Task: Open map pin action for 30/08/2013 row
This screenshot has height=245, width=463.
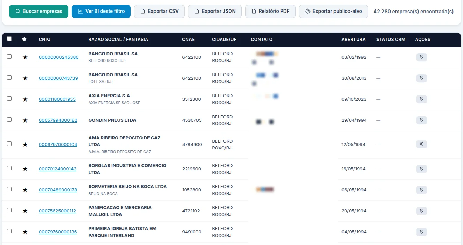Action: tap(422, 78)
